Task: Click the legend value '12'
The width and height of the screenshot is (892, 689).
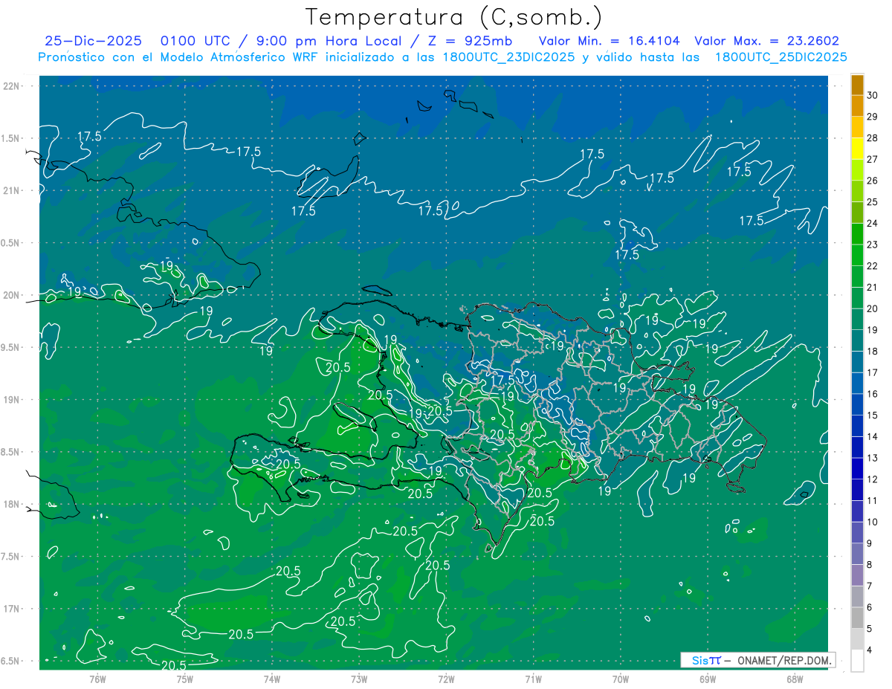Action: coord(873,479)
